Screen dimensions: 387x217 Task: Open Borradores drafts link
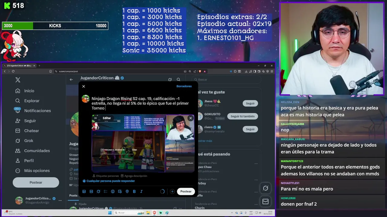click(x=184, y=86)
